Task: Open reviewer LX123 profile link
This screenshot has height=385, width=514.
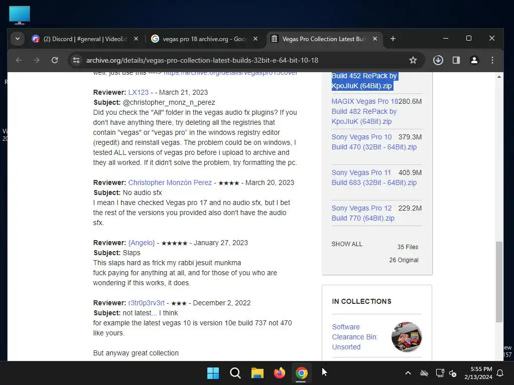Action: pyautogui.click(x=139, y=92)
